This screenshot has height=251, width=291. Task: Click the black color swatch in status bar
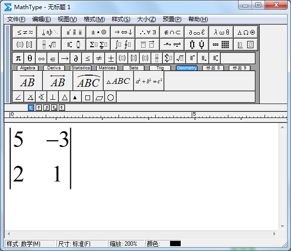175,244
